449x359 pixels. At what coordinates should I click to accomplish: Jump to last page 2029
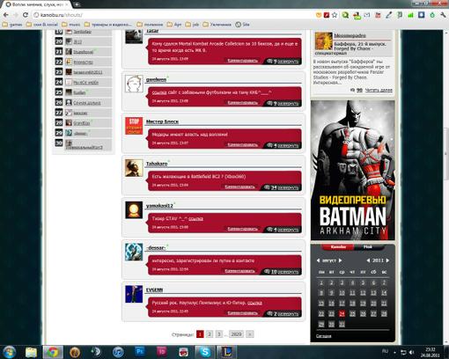pyautogui.click(x=236, y=334)
